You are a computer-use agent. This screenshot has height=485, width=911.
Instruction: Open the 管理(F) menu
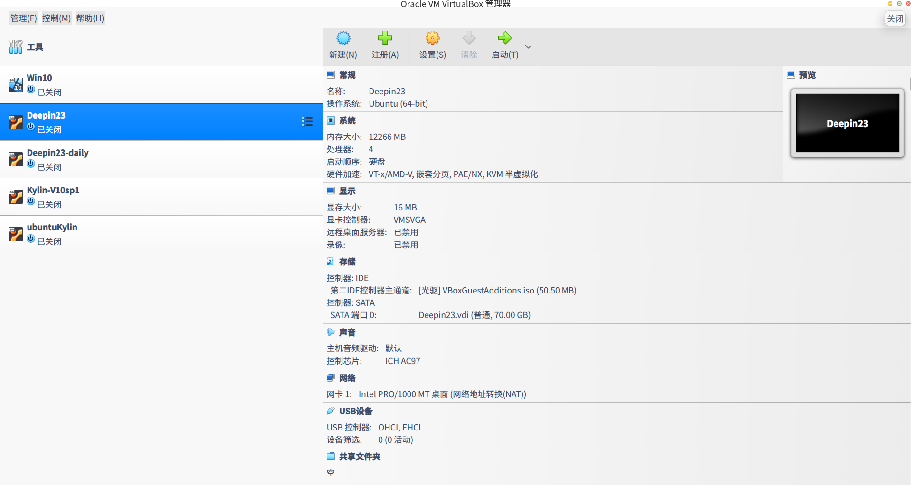pos(23,18)
